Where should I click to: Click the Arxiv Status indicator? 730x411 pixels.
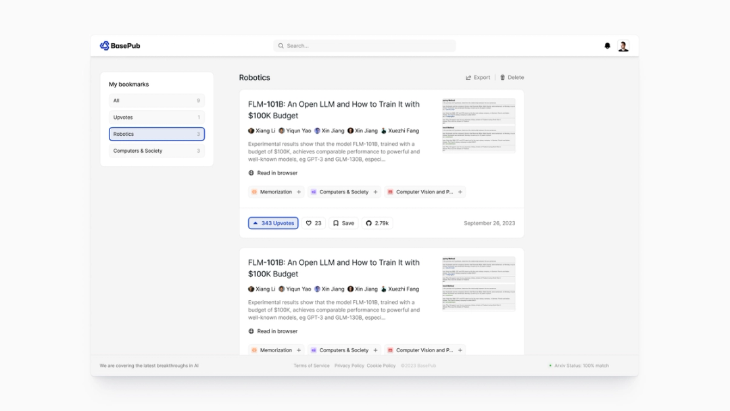(579, 366)
